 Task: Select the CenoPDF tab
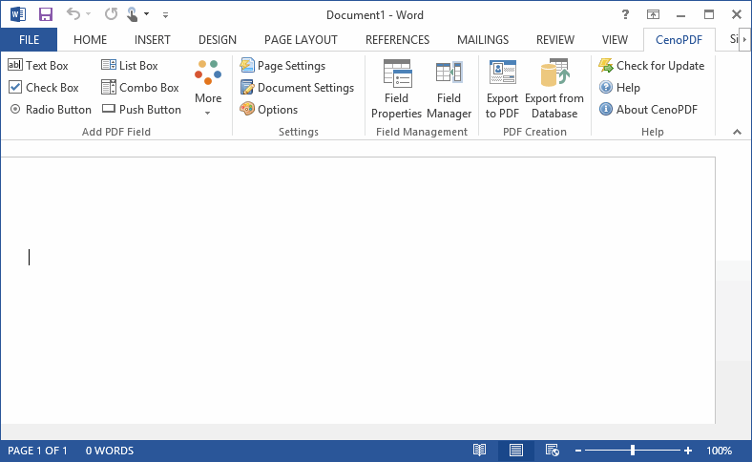coord(679,40)
